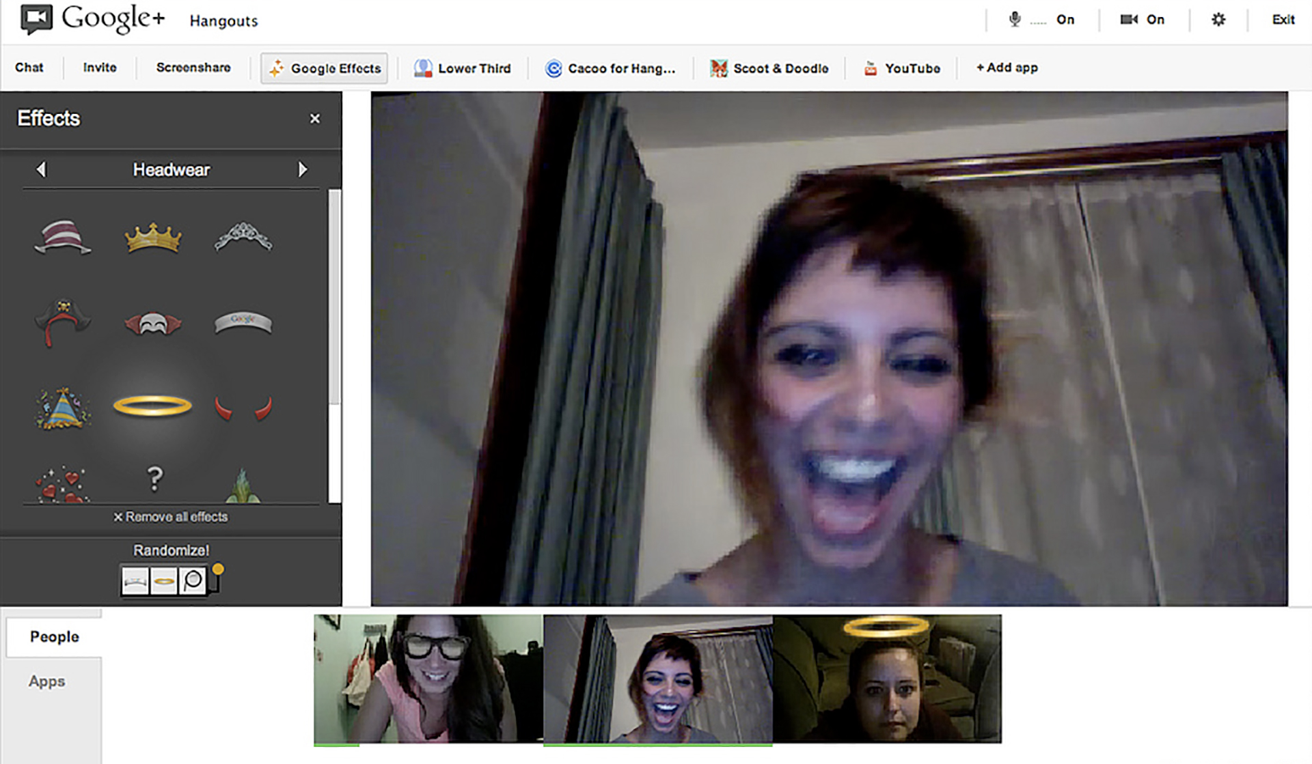Open Cacoo for Hangouts app
This screenshot has height=764, width=1312.
click(610, 68)
